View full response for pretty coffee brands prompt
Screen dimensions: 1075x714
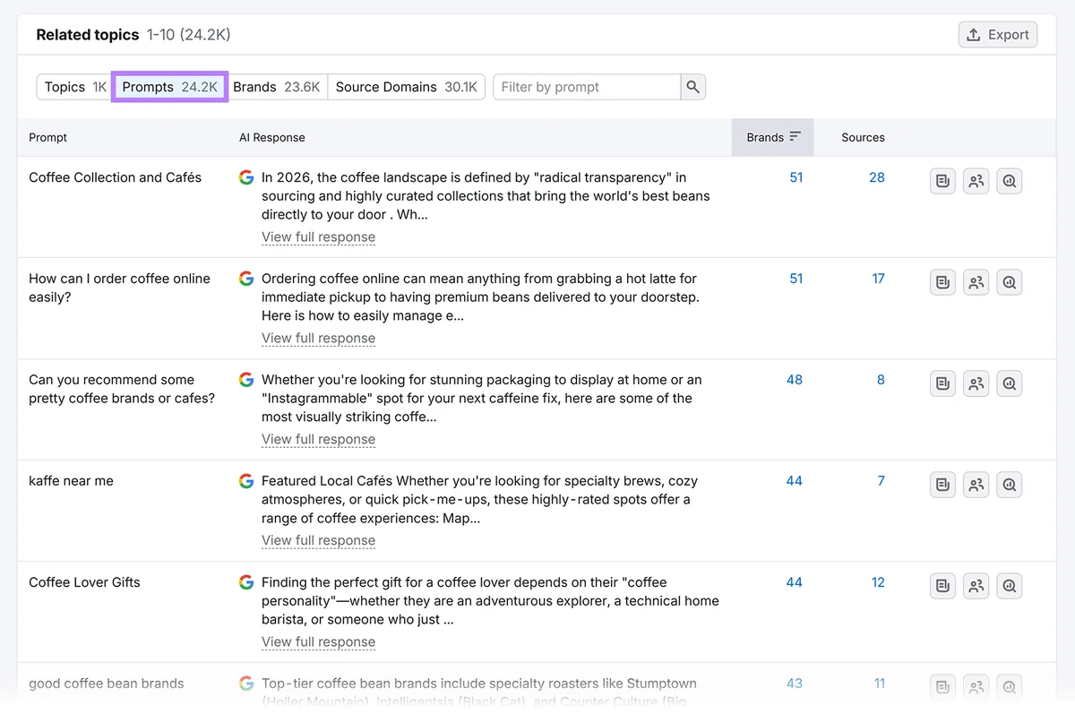pos(318,440)
